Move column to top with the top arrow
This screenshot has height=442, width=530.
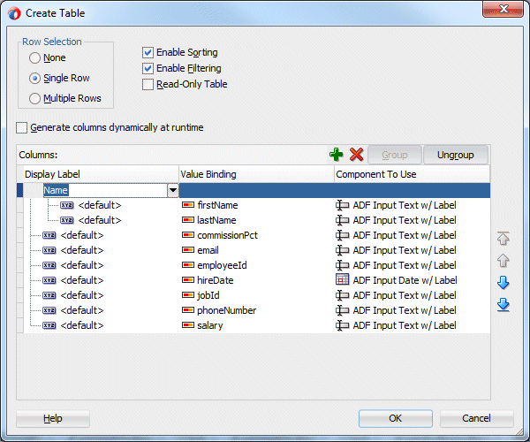[503, 239]
